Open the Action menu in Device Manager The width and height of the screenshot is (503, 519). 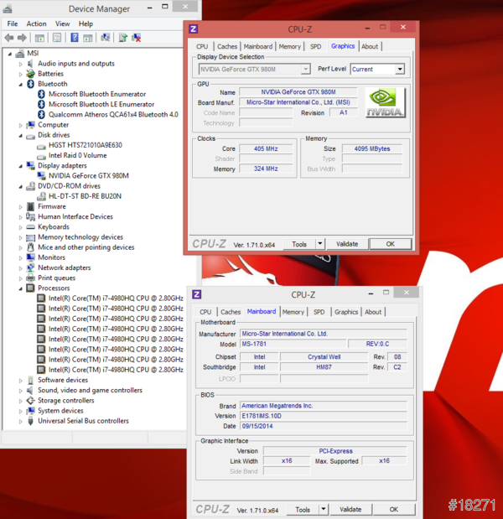coord(36,23)
